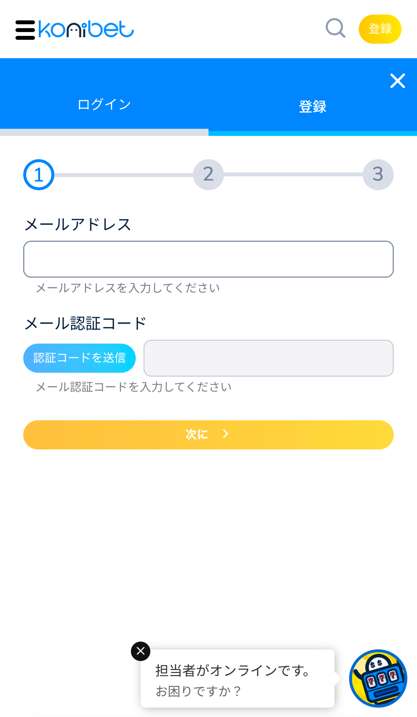The image size is (417, 717).
Task: Click the Konibet logo
Action: point(86,29)
